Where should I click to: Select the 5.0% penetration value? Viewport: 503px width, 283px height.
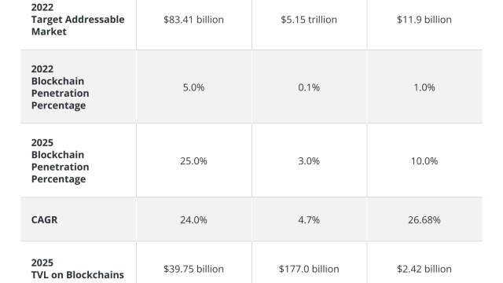point(193,87)
